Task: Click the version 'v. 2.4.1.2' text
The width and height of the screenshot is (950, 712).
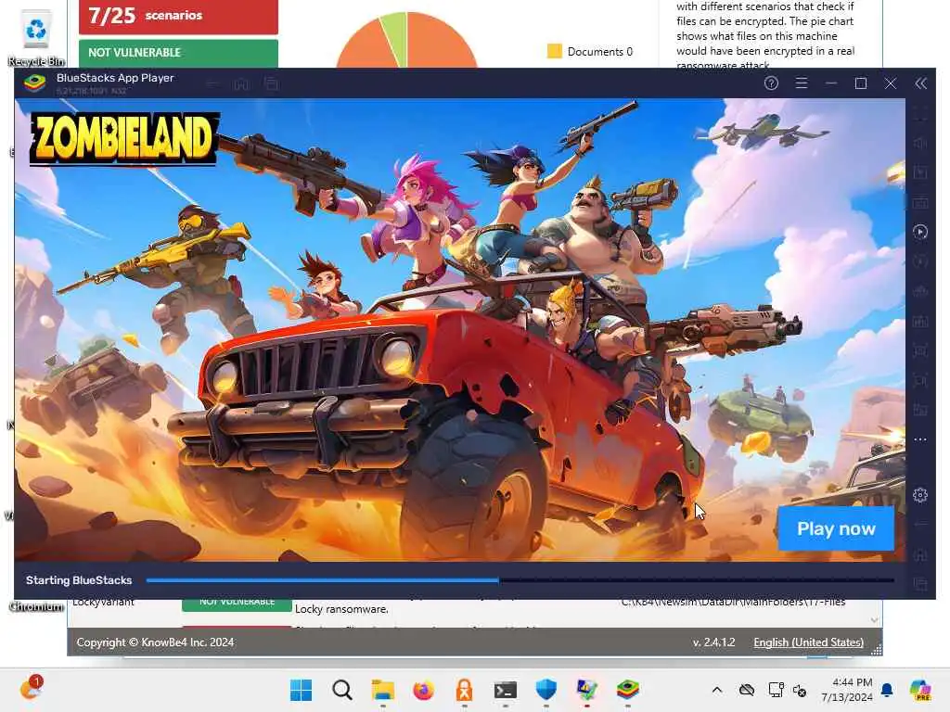Action: [713, 642]
